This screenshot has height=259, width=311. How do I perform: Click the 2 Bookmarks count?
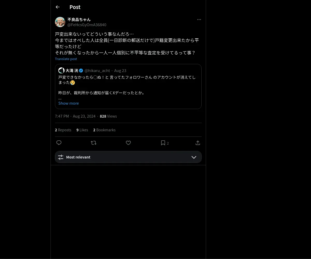coord(104,130)
